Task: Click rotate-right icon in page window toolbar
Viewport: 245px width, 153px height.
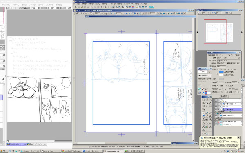Action: [114, 13]
